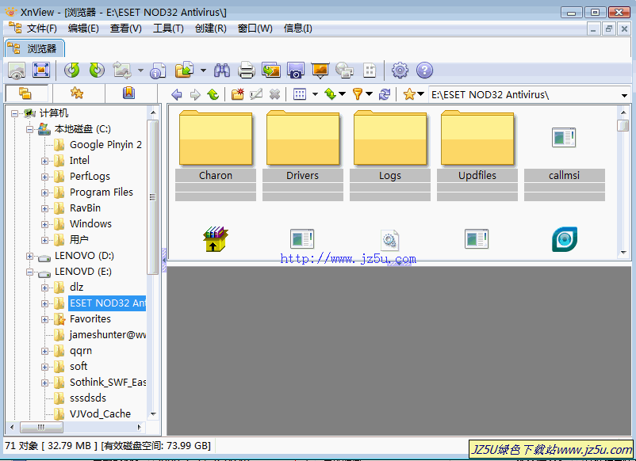Expand the address path dropdown
The image size is (636, 461).
pyautogui.click(x=624, y=95)
